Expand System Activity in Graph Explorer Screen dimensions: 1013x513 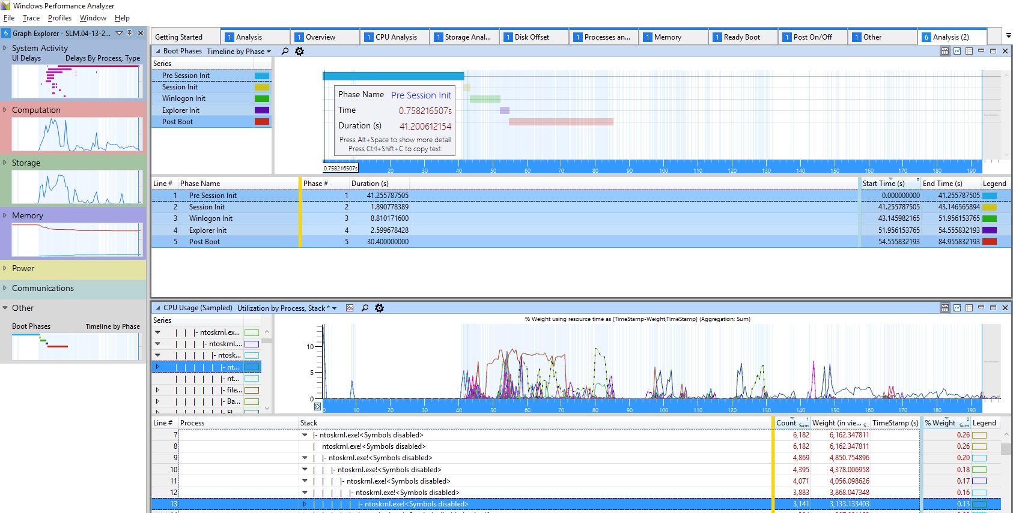click(x=5, y=48)
